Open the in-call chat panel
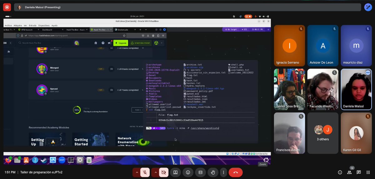Image resolution: width=375 pixels, height=179 pixels. point(359,172)
